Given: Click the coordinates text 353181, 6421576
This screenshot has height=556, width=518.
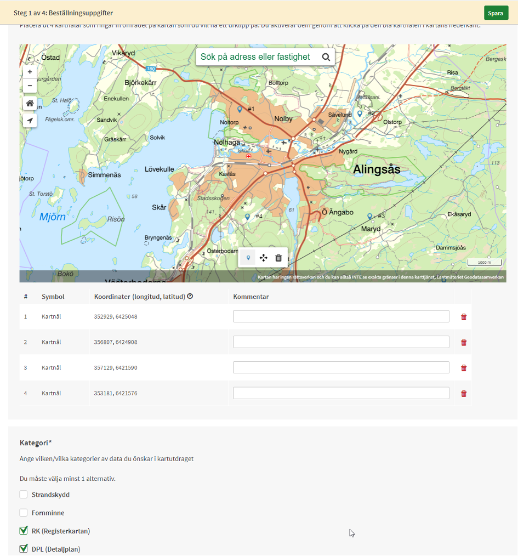Looking at the screenshot, I should pos(116,393).
